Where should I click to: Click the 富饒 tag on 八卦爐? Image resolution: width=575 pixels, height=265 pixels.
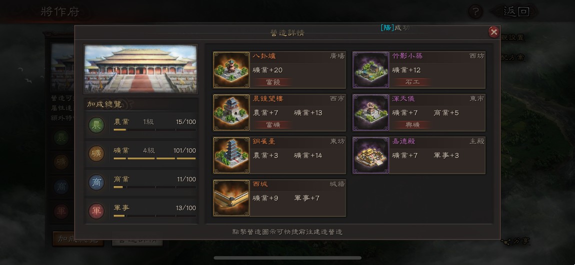273,82
